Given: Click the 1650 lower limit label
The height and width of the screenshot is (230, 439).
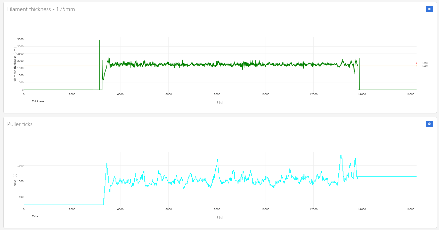Looking at the screenshot, I should (425, 66).
